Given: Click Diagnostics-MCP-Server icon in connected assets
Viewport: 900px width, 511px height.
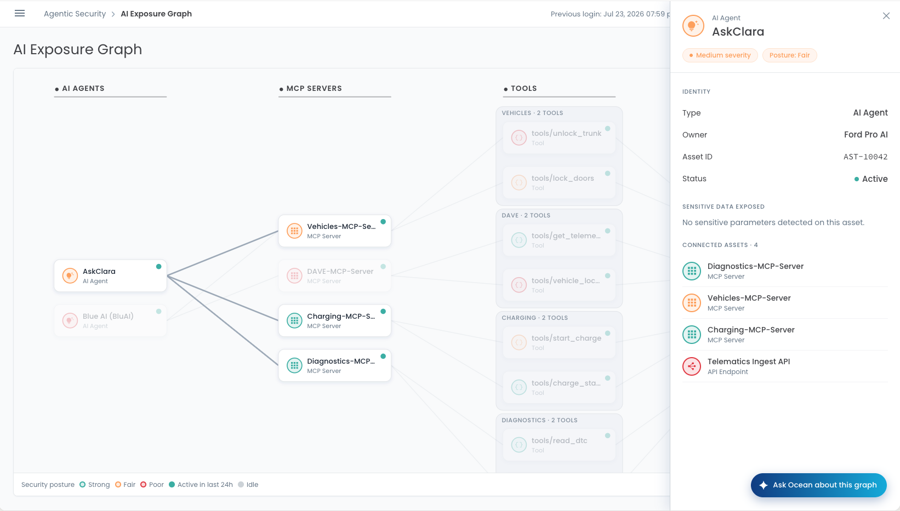Looking at the screenshot, I should [692, 271].
